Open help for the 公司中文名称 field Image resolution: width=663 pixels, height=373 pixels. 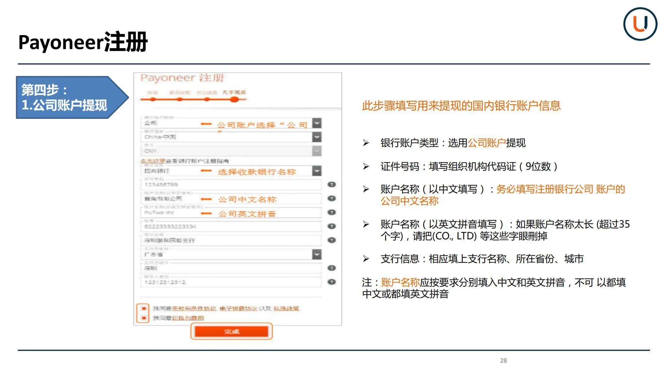coord(332,199)
